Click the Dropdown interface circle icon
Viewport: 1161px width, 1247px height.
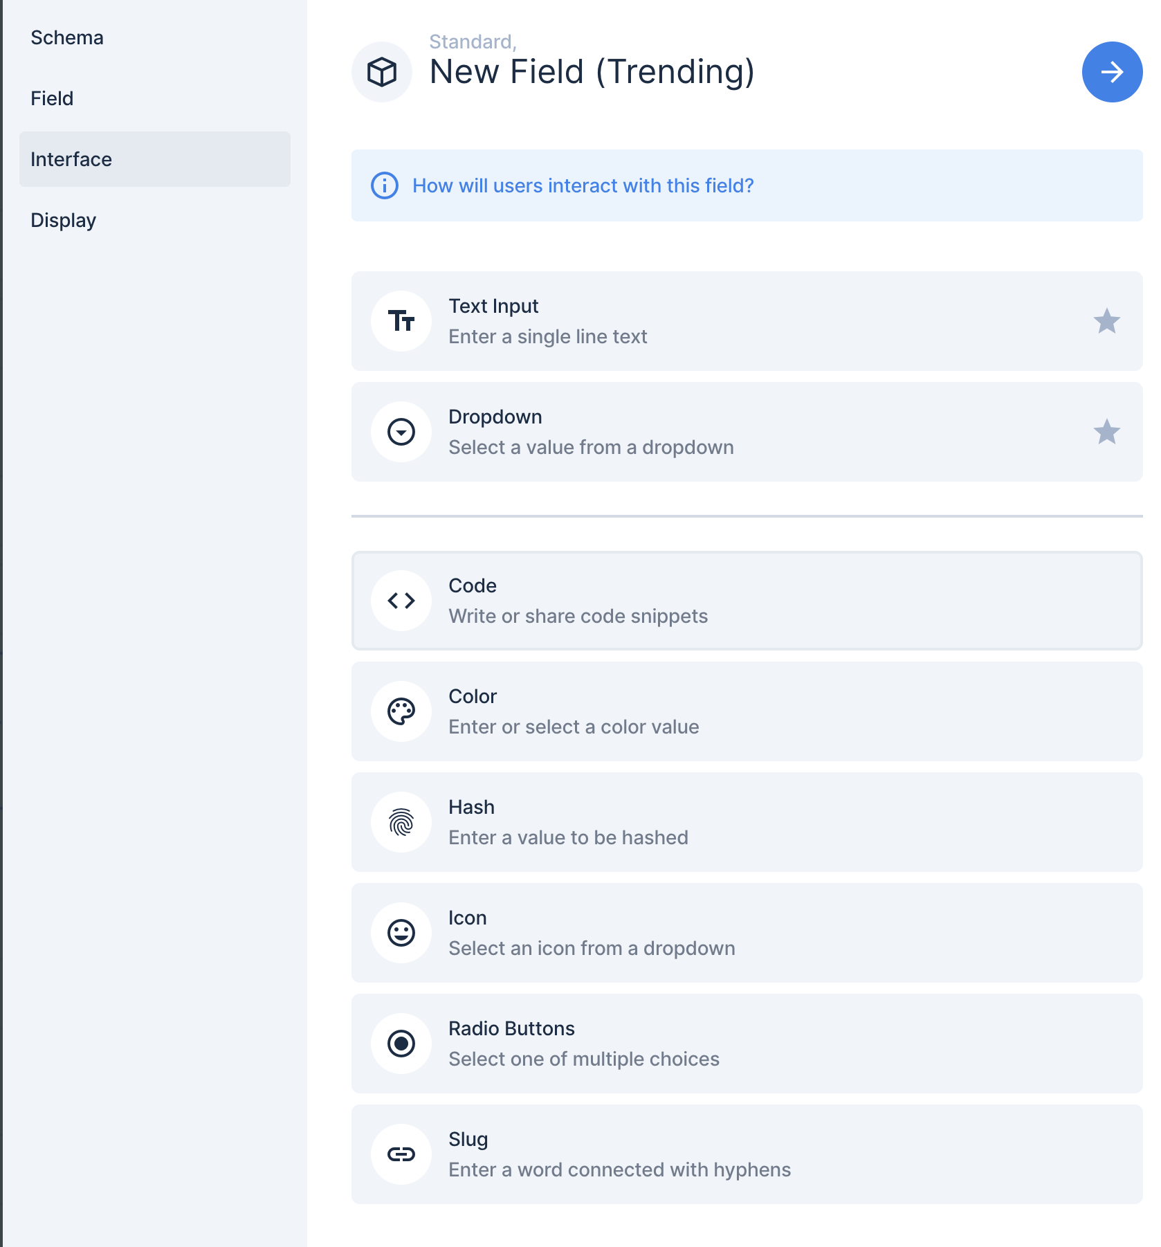point(401,431)
